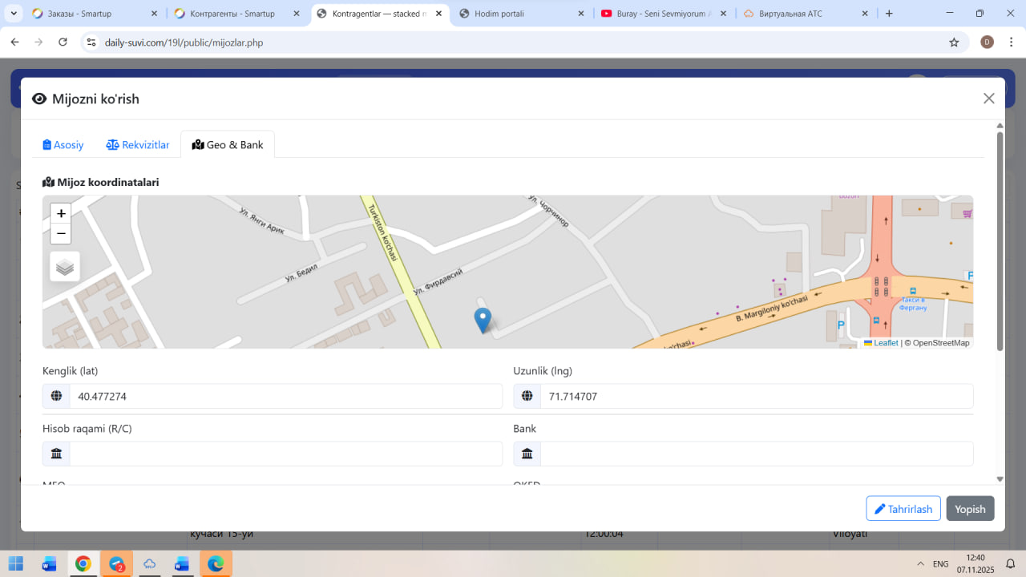Click the Yopish button
This screenshot has width=1026, height=577.
(970, 509)
